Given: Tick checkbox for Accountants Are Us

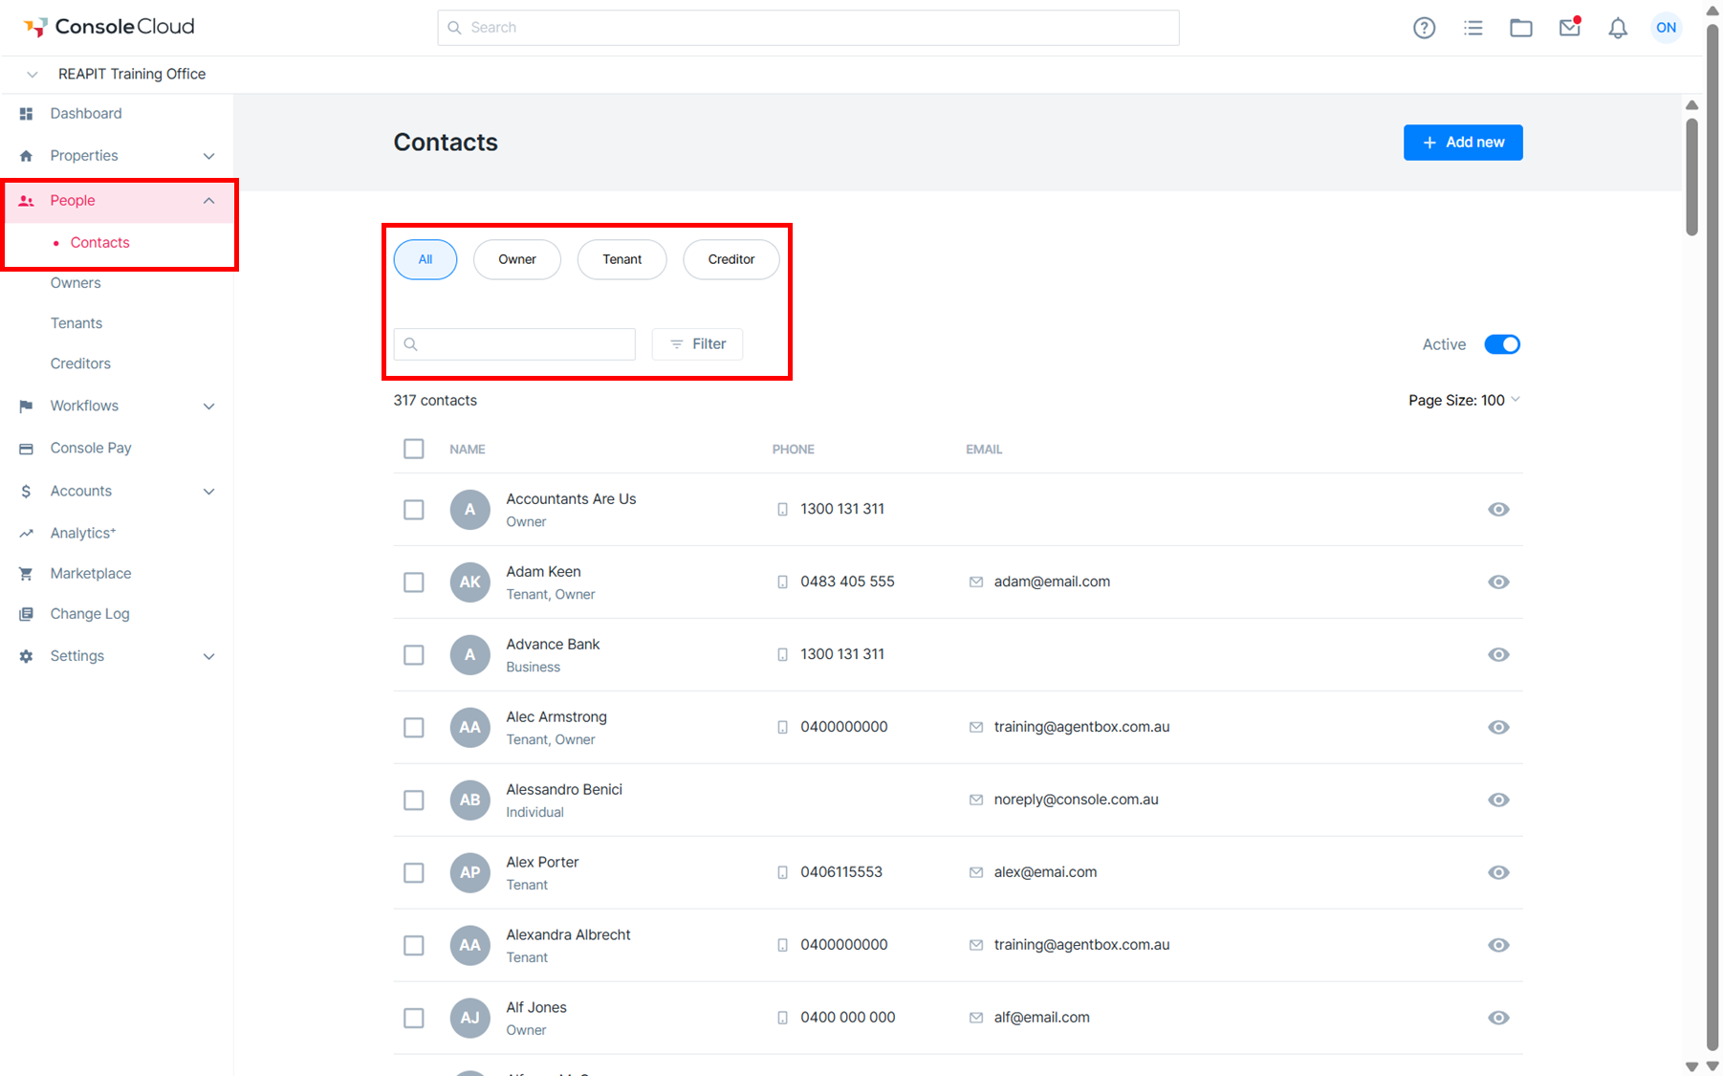Looking at the screenshot, I should click(414, 510).
